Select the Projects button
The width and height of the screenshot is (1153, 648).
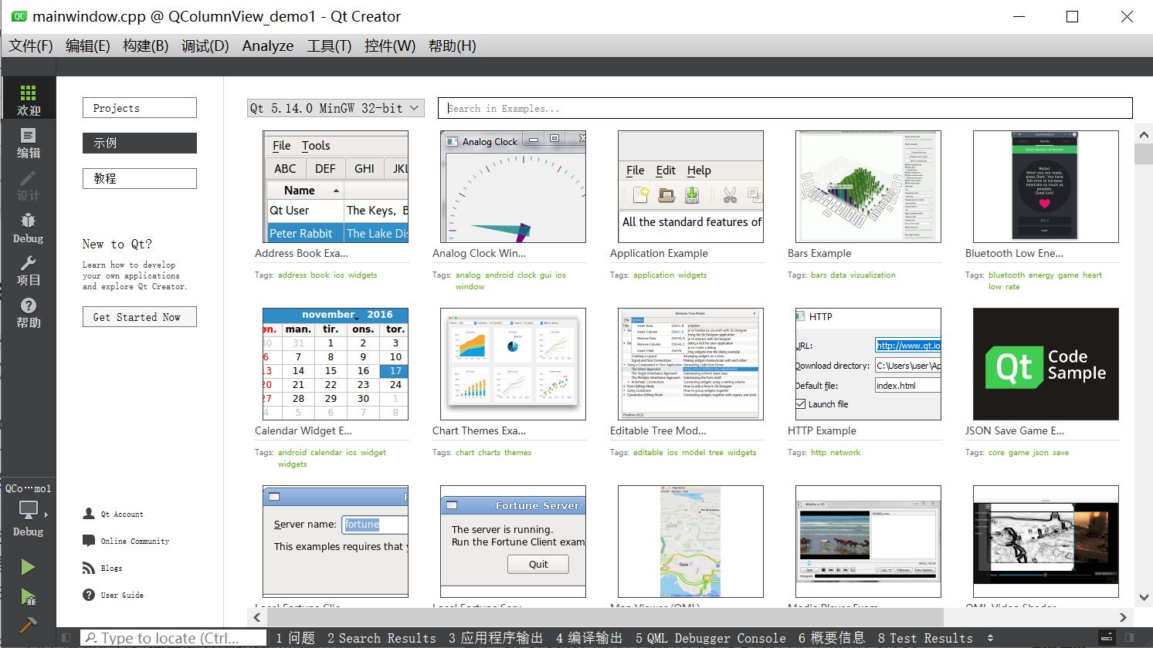[140, 108]
